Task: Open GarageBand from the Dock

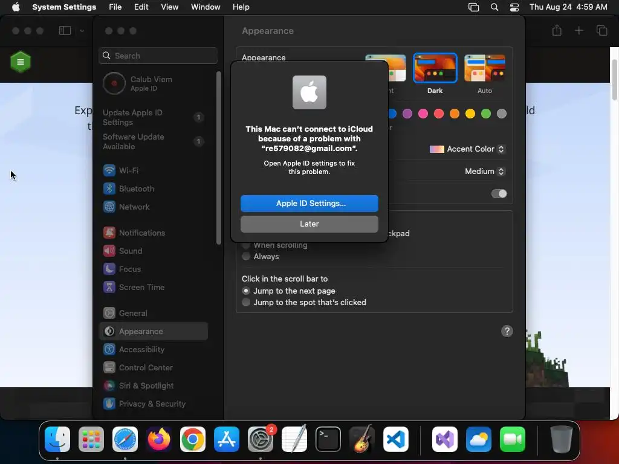Action: pyautogui.click(x=362, y=439)
